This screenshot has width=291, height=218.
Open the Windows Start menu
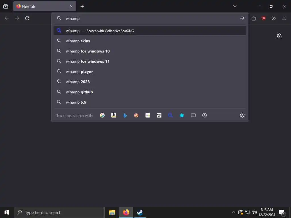tap(7, 212)
